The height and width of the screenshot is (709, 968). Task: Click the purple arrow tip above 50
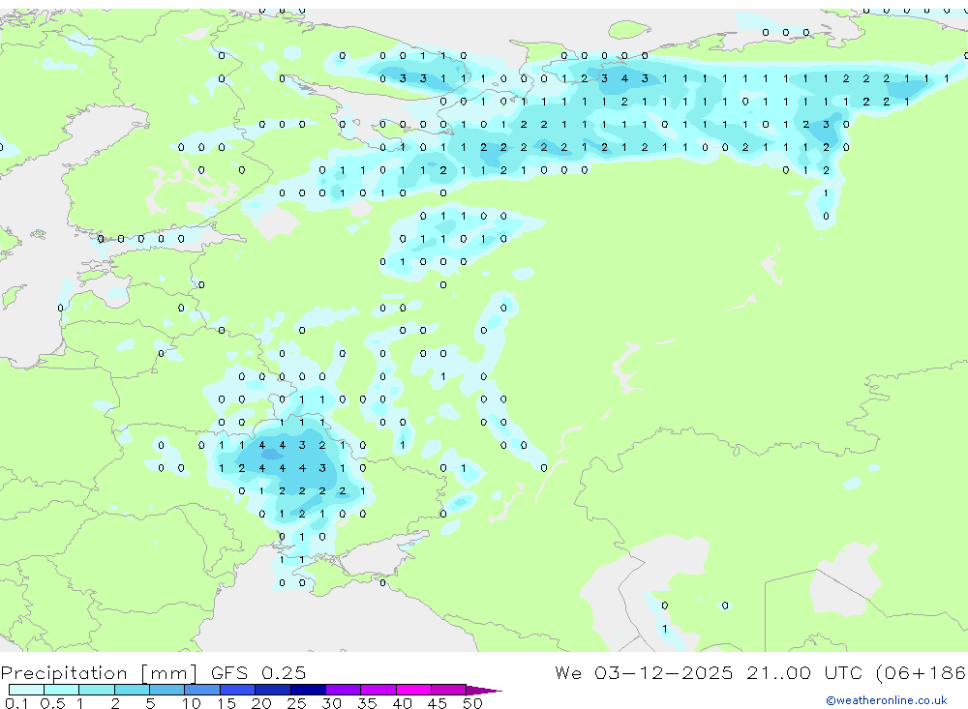click(x=484, y=690)
